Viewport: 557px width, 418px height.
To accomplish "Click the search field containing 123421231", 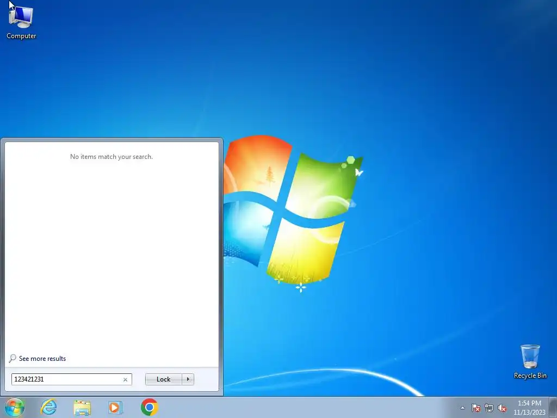I will click(71, 379).
